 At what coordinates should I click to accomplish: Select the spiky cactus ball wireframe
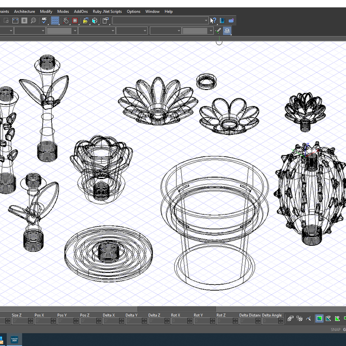click(x=310, y=193)
